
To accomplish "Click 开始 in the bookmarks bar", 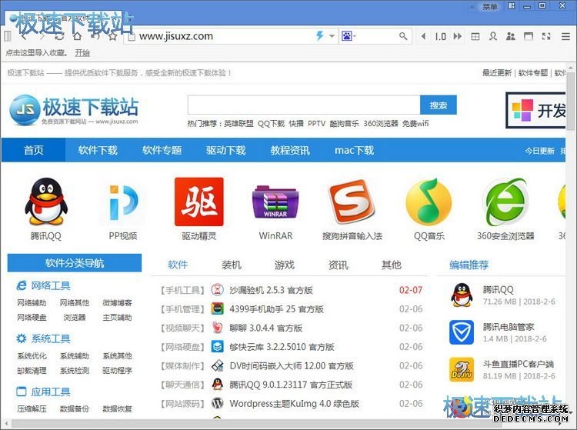I will coord(82,53).
